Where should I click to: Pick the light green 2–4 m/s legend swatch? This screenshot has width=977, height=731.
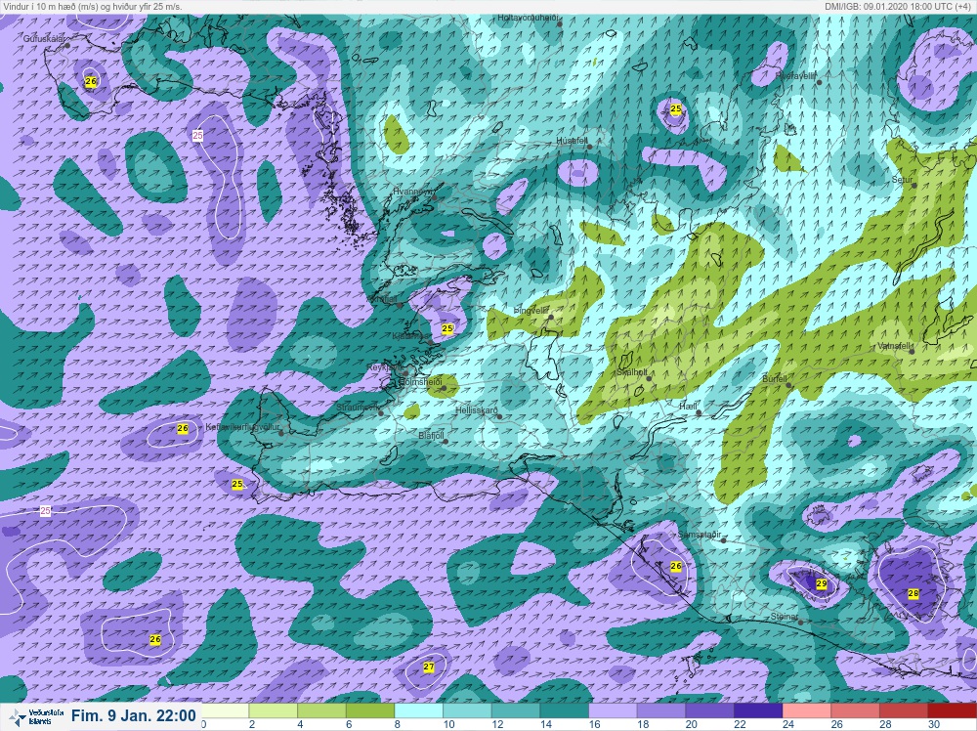coord(273,710)
